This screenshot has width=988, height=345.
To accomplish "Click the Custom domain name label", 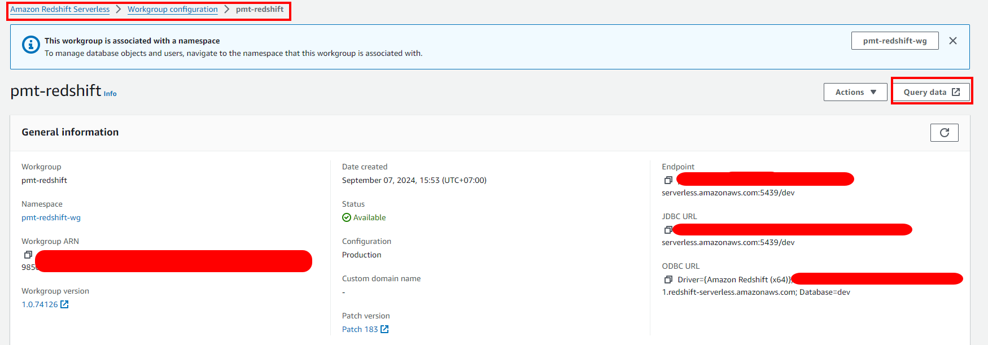I will [x=381, y=278].
